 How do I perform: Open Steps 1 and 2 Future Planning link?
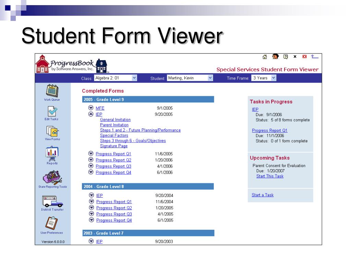click(x=140, y=130)
